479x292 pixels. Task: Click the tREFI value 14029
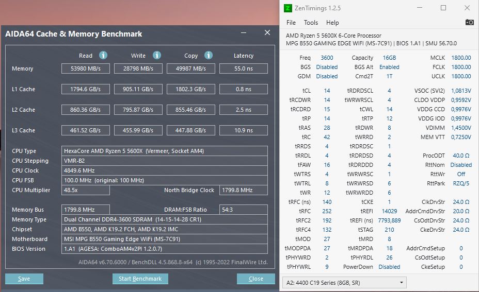[x=389, y=211]
